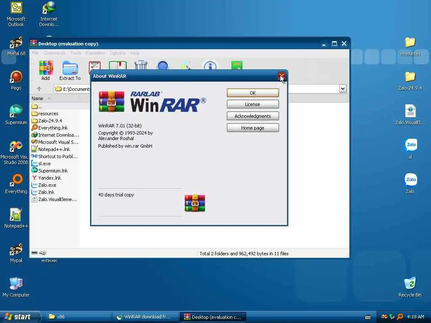Select Supermium.lnk in file list
The image size is (431, 323).
50,171
